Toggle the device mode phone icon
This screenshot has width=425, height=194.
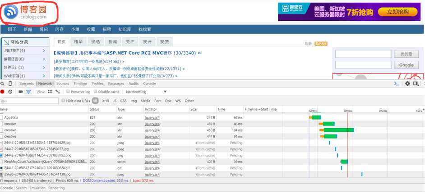(x=10, y=83)
